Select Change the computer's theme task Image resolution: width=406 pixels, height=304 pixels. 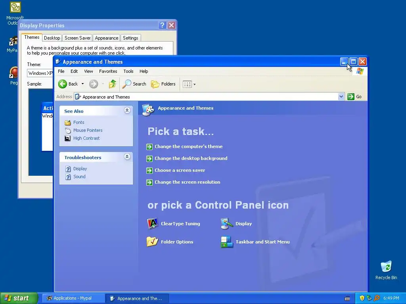(188, 146)
